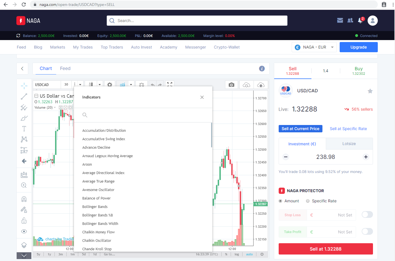Select the Specific Rate radio option
Screen dimensions: 395x261
[x=308, y=201]
